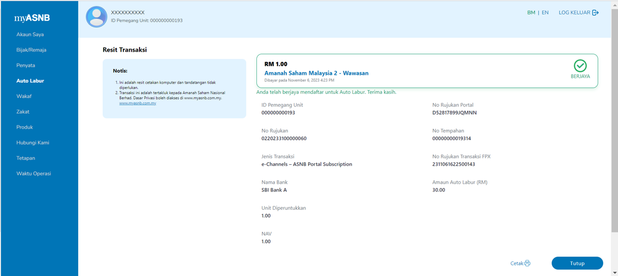Switch language to EN
Screen dimensions: 618x276
[x=545, y=13]
